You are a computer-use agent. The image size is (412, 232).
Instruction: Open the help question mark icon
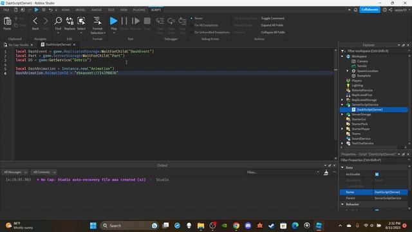click(x=385, y=10)
